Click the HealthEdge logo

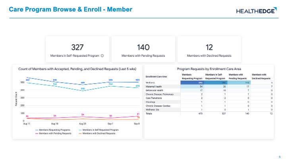255,11
